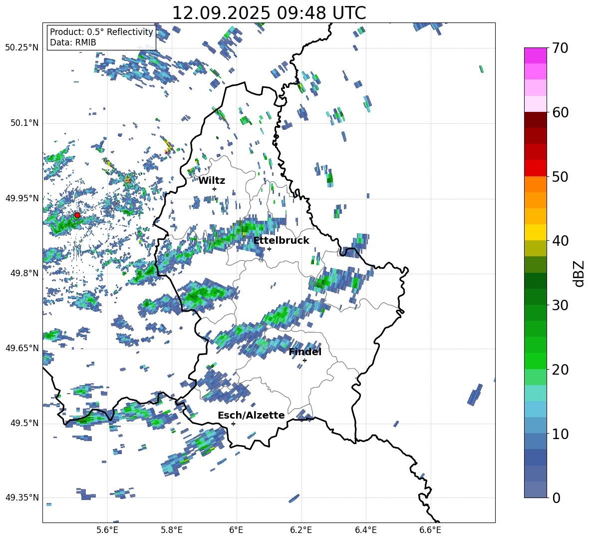Click the colorbar tick value 50
Image resolution: width=591 pixels, height=540 pixels.
(560, 177)
